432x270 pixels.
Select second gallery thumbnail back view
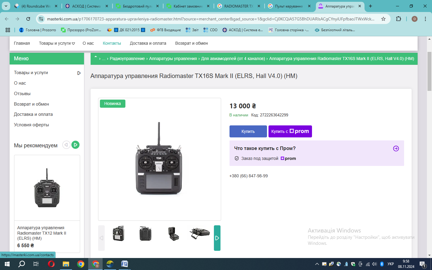pos(145,233)
